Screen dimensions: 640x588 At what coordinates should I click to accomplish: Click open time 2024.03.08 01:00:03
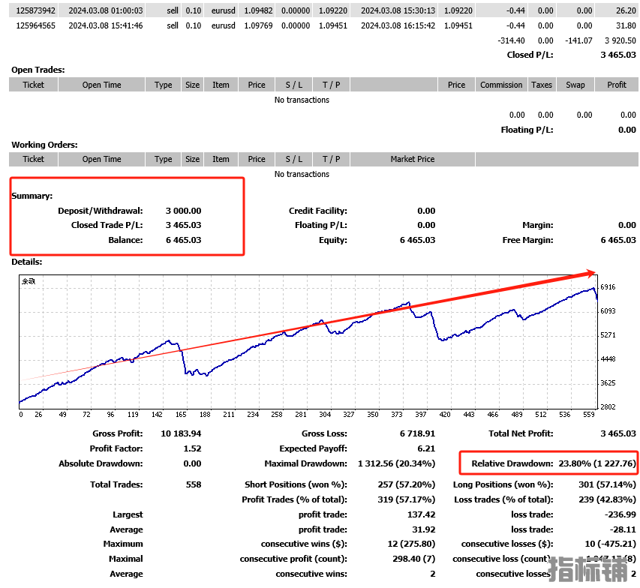tap(106, 10)
